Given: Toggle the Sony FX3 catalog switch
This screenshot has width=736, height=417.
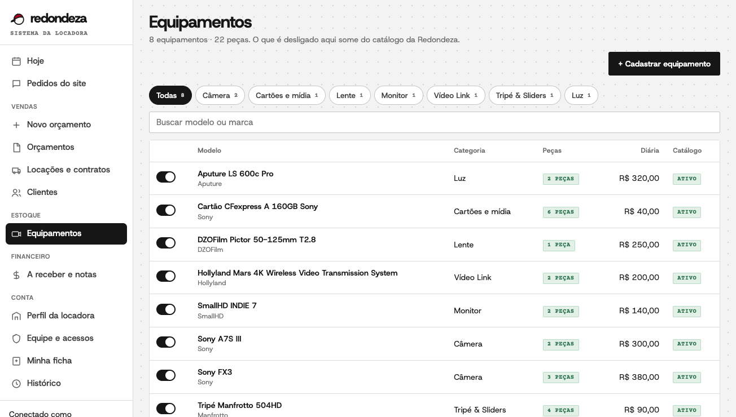Looking at the screenshot, I should [x=166, y=375].
